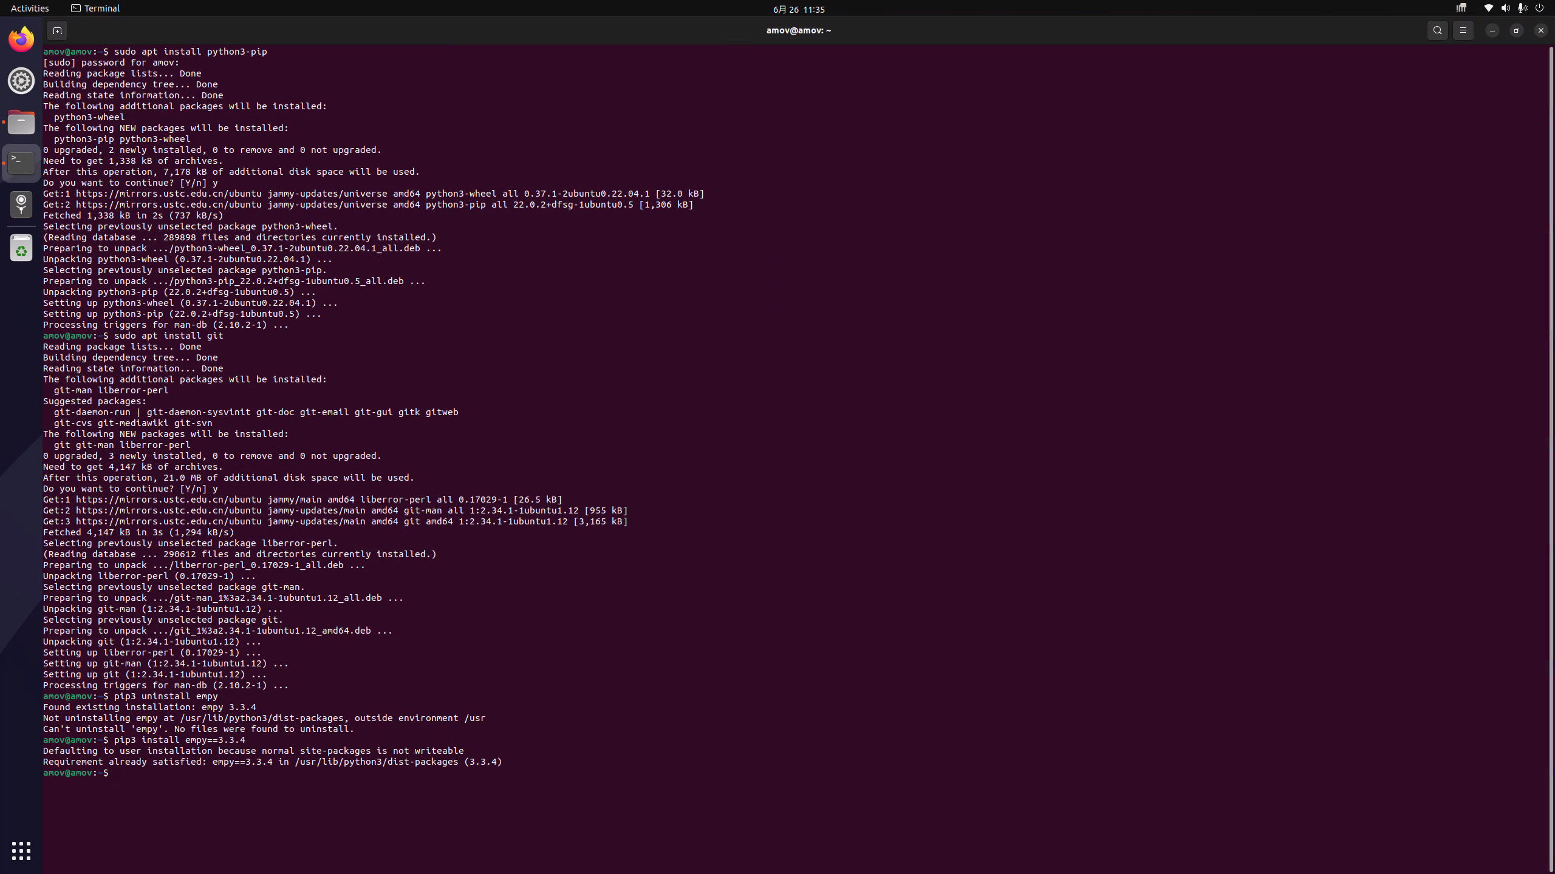
Task: Open the power system menu
Action: click(1539, 8)
